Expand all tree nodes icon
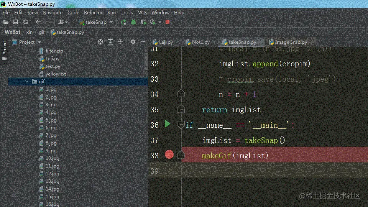Image resolution: width=368 pixels, height=207 pixels. point(110,42)
